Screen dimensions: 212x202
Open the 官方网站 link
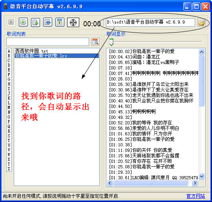196,196
